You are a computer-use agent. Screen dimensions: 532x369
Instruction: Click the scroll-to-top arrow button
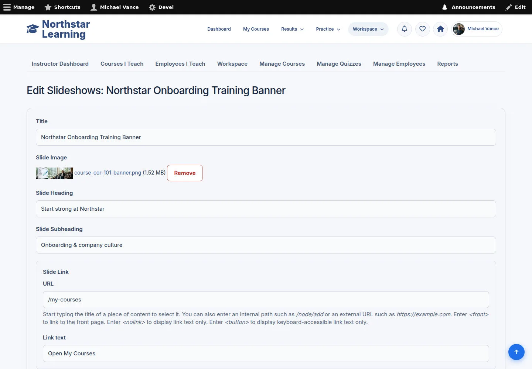(516, 352)
